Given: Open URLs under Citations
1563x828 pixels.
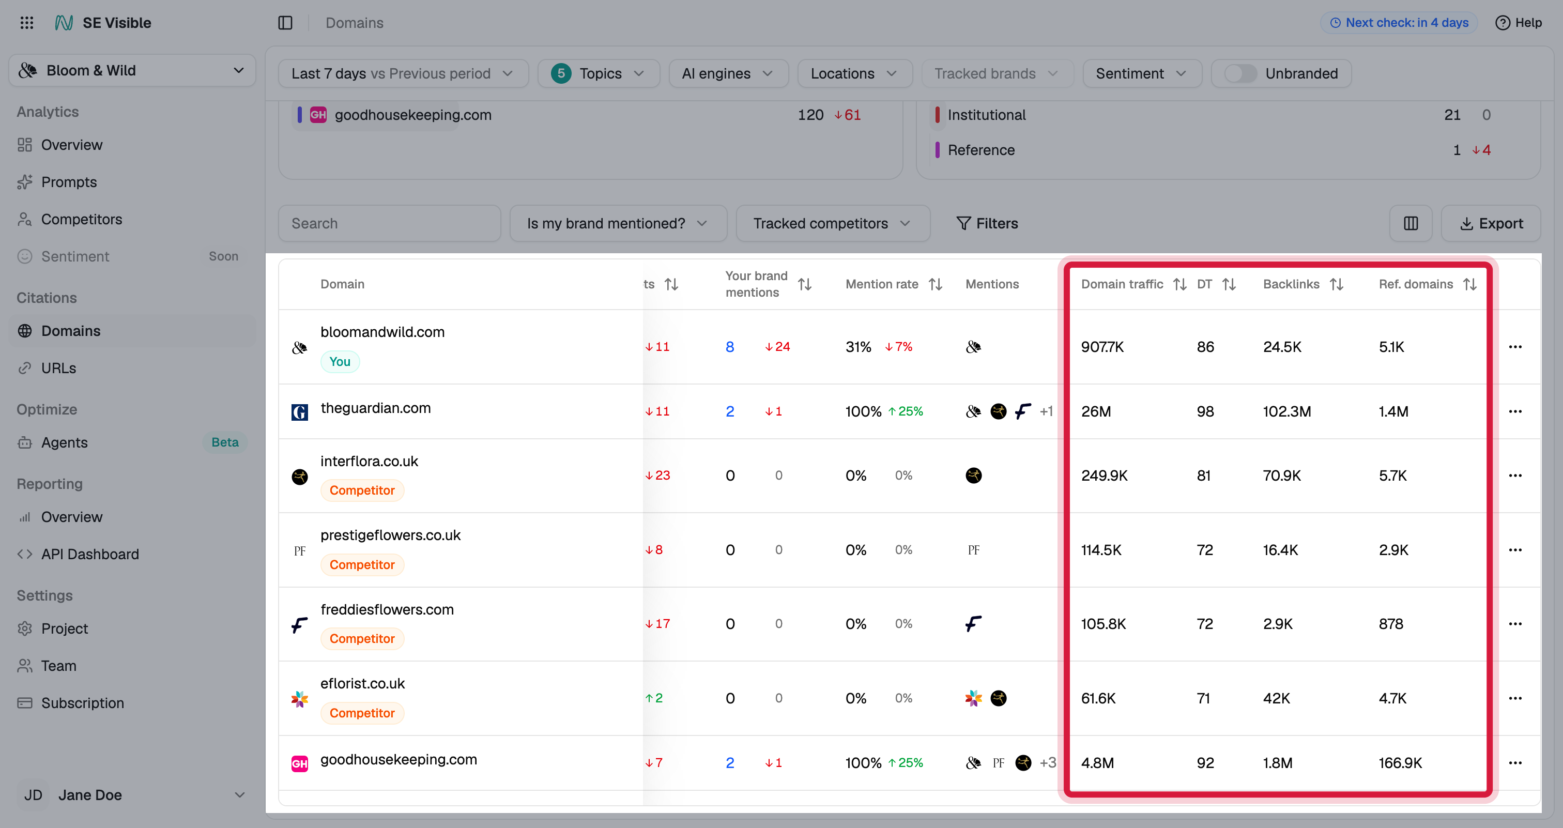Looking at the screenshot, I should [58, 368].
